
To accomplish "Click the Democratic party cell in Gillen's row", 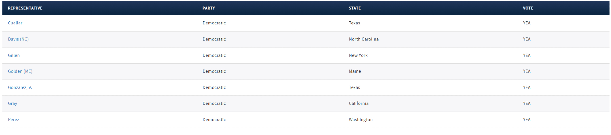I will [x=214, y=55].
